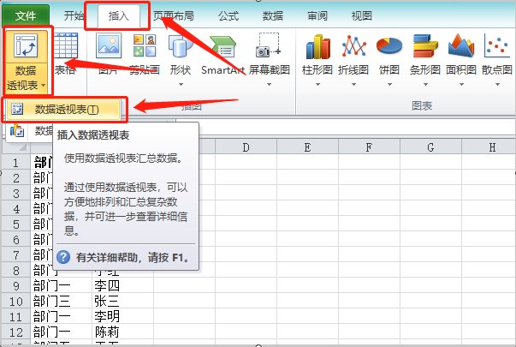Expand the 柱形图 dropdown arrow

[x=317, y=84]
